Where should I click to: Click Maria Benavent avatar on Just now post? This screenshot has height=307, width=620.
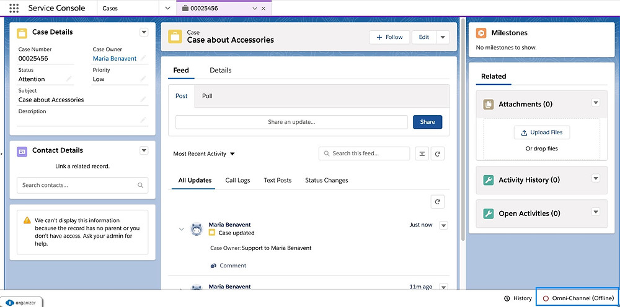pos(197,229)
